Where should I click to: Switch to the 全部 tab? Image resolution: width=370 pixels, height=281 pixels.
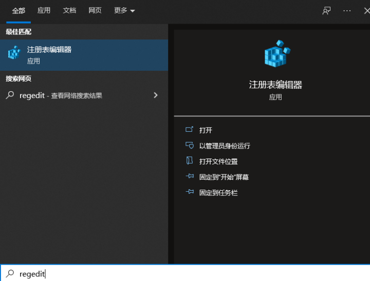click(18, 11)
